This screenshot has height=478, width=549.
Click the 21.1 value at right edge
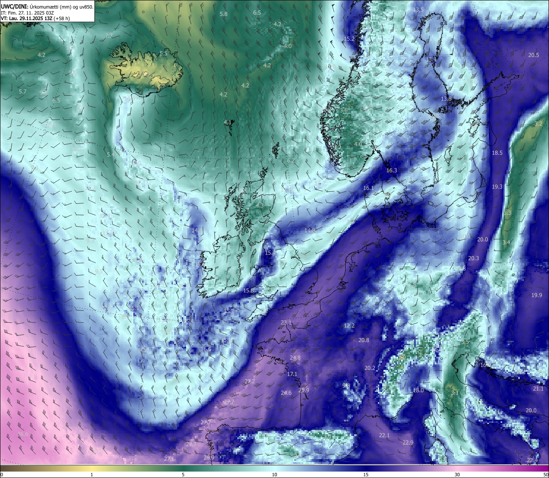538,388
